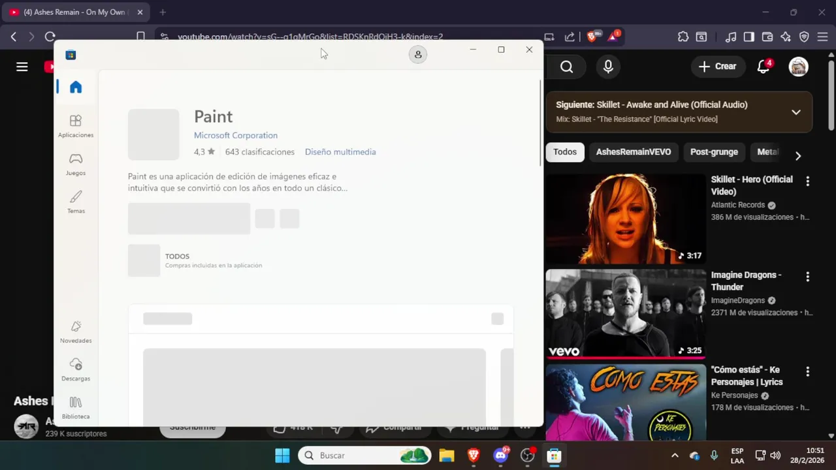836x470 pixels.
Task: Select the Post-grunge filter chip
Action: pos(714,152)
